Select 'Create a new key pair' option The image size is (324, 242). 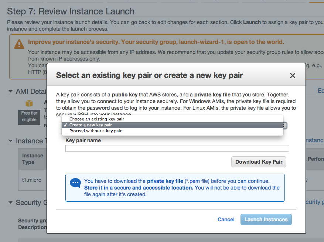coord(172,125)
